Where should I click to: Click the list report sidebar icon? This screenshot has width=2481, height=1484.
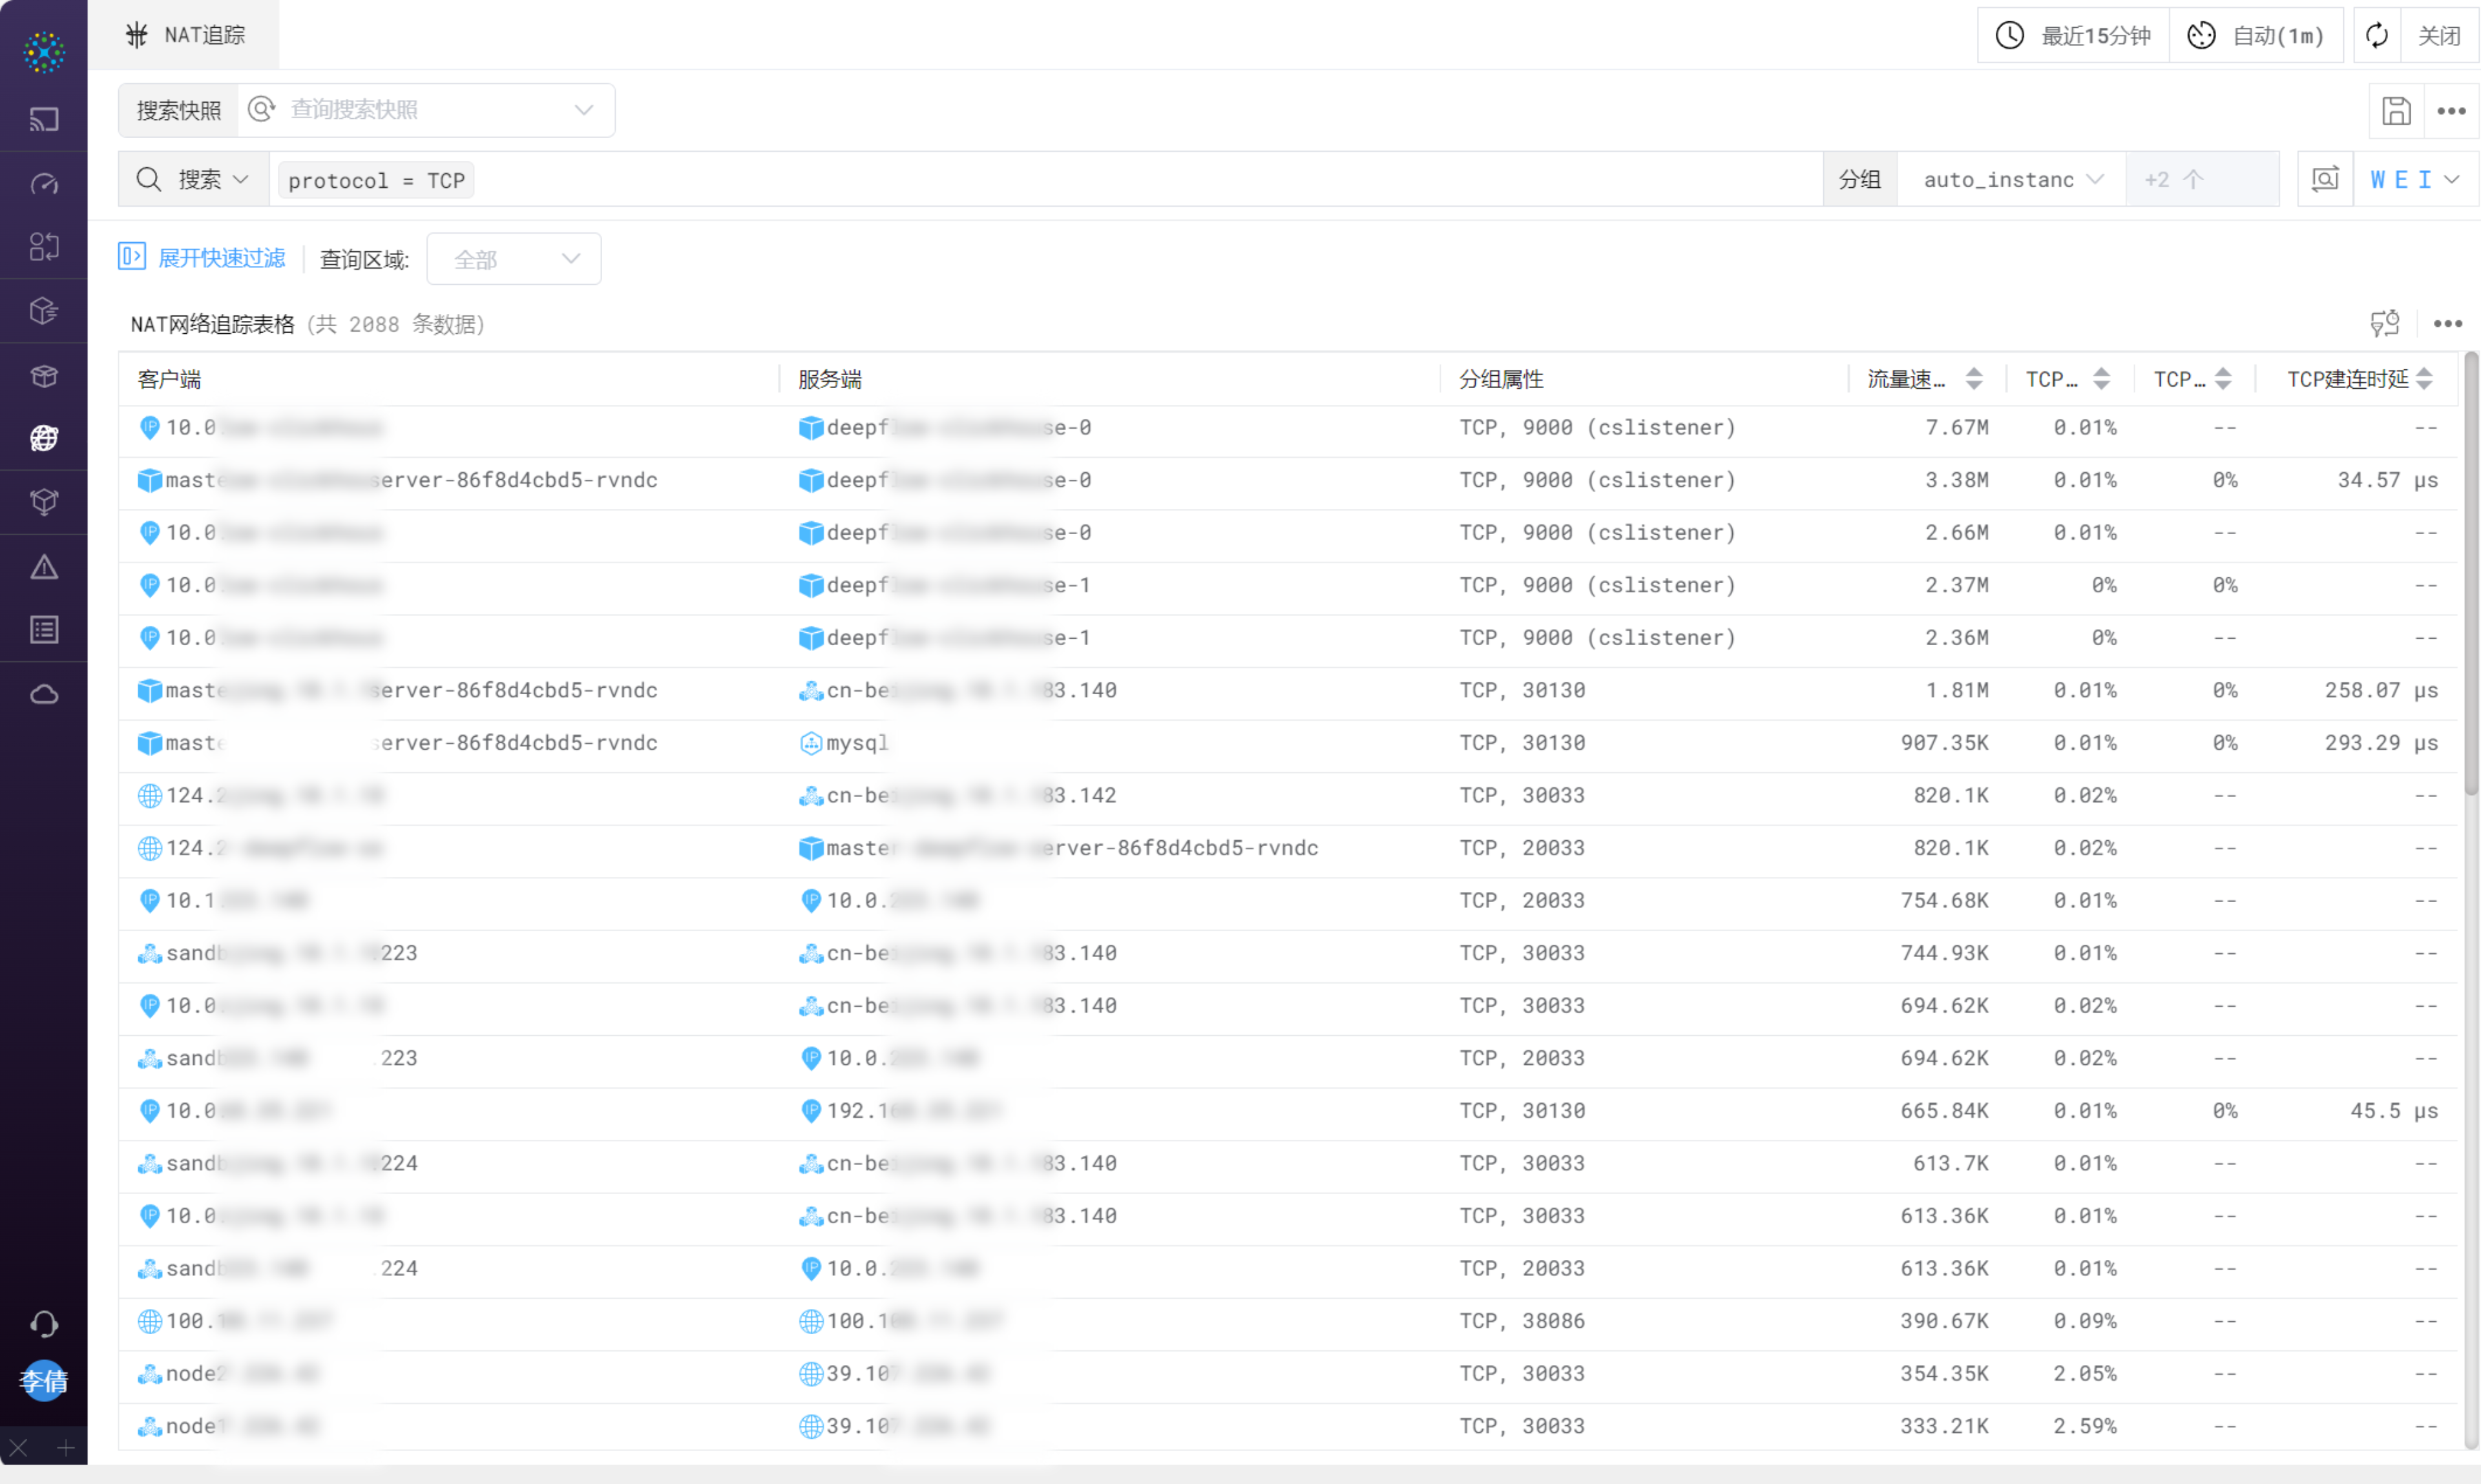click(44, 630)
